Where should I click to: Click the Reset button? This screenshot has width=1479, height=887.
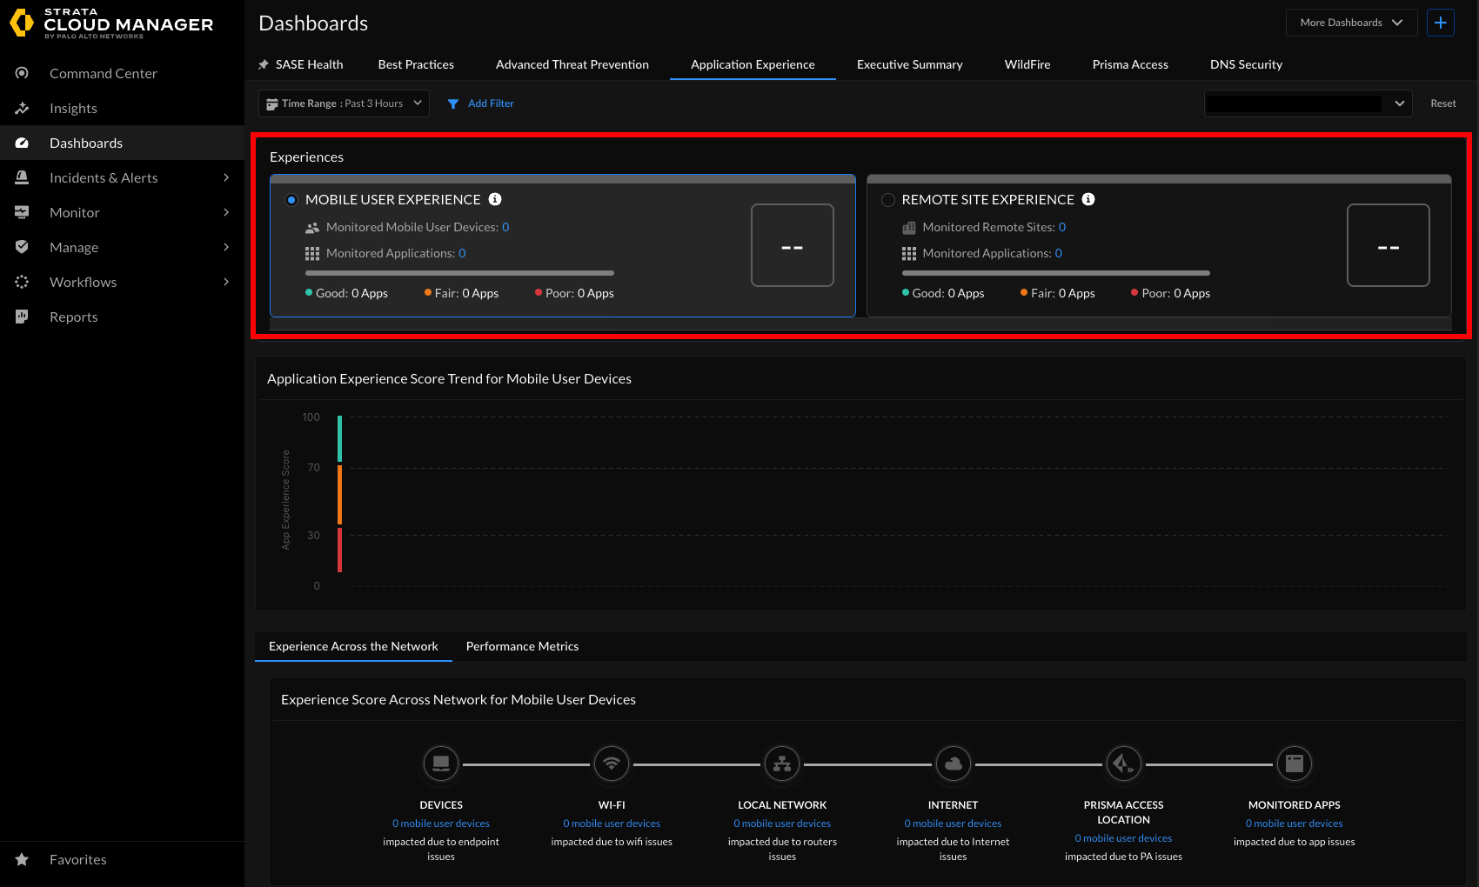(1442, 103)
